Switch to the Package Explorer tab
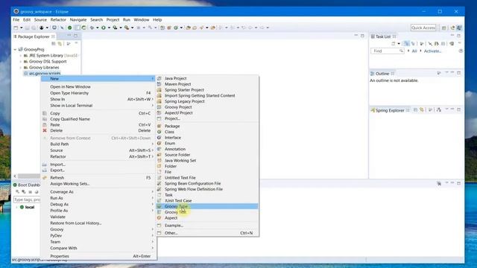This screenshot has height=268, width=477. tap(34, 36)
